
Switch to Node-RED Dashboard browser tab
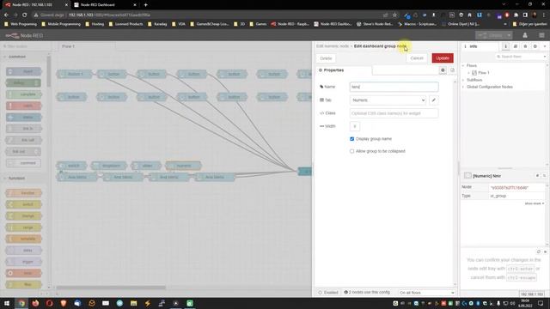pyautogui.click(x=105, y=5)
